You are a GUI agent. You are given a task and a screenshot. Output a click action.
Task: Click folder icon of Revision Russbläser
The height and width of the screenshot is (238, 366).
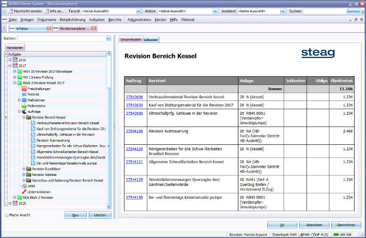28,169
